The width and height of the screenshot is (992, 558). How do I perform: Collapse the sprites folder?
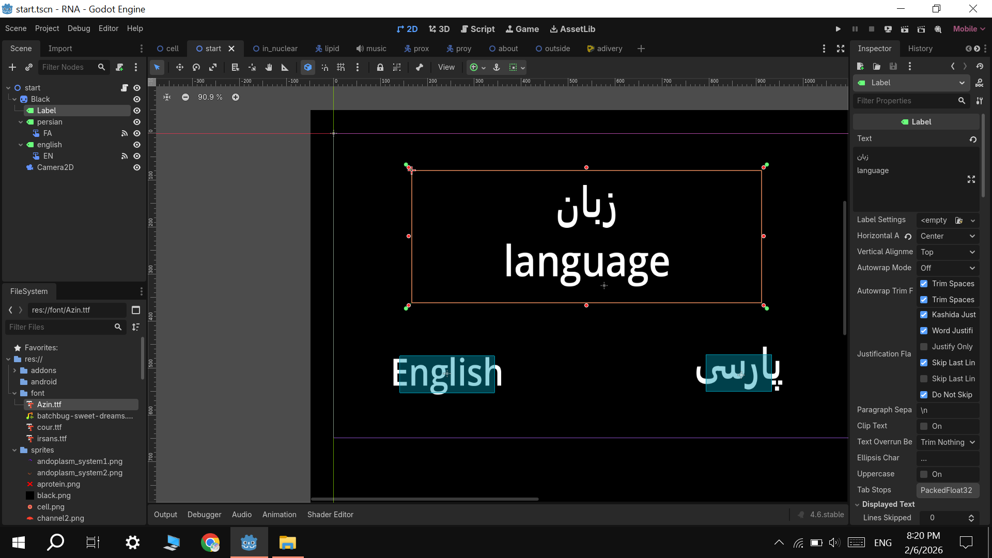coord(14,450)
